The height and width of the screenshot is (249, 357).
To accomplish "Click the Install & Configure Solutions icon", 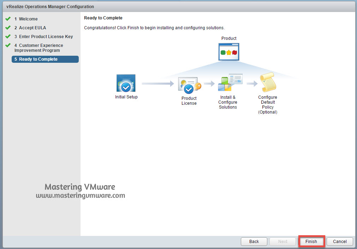I will [230, 82].
